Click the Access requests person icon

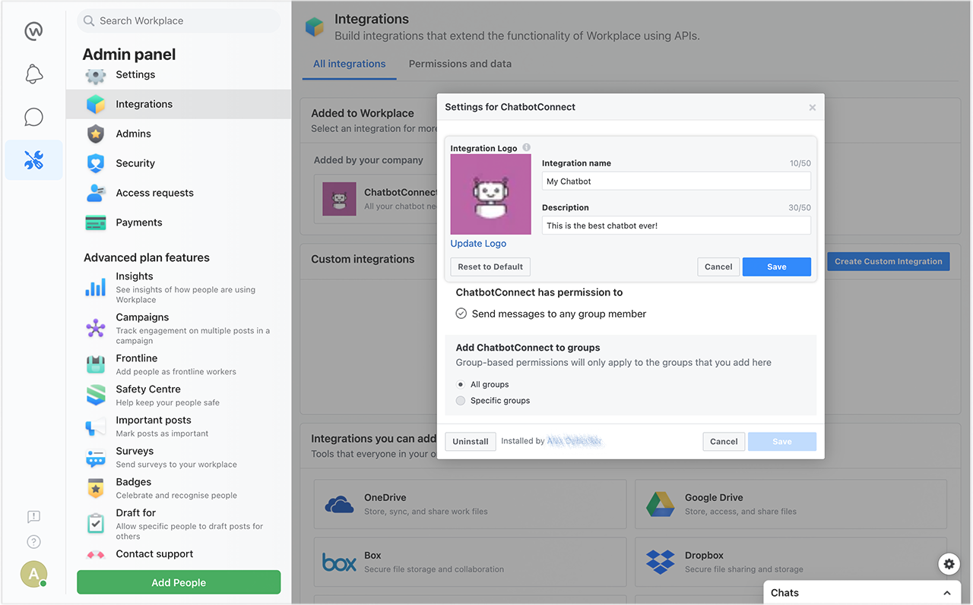tap(96, 193)
